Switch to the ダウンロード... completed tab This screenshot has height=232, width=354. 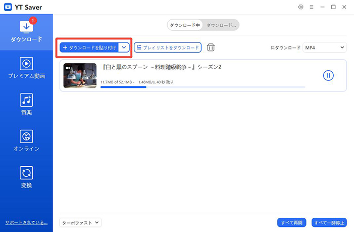[221, 25]
